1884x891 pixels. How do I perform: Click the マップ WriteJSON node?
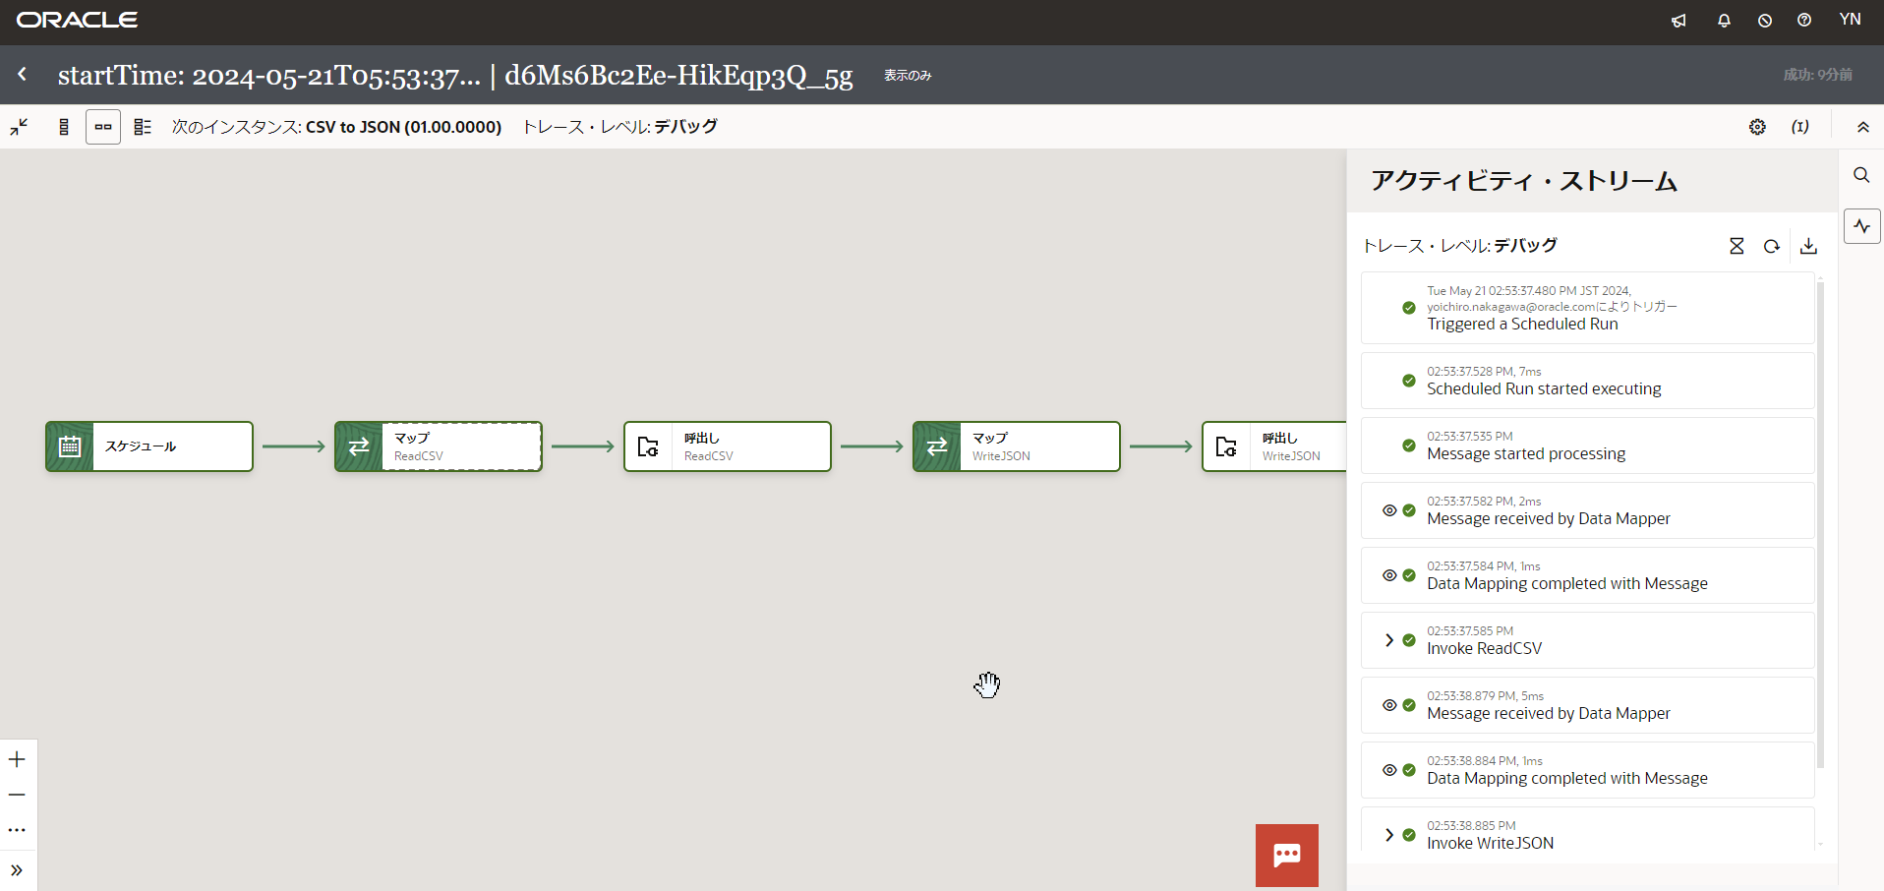pyautogui.click(x=1016, y=446)
